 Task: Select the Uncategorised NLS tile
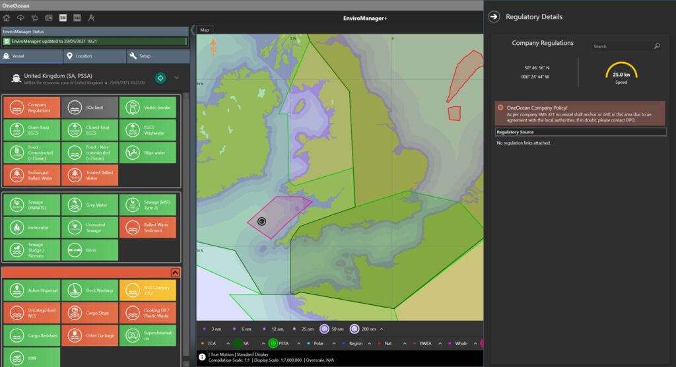pos(32,313)
